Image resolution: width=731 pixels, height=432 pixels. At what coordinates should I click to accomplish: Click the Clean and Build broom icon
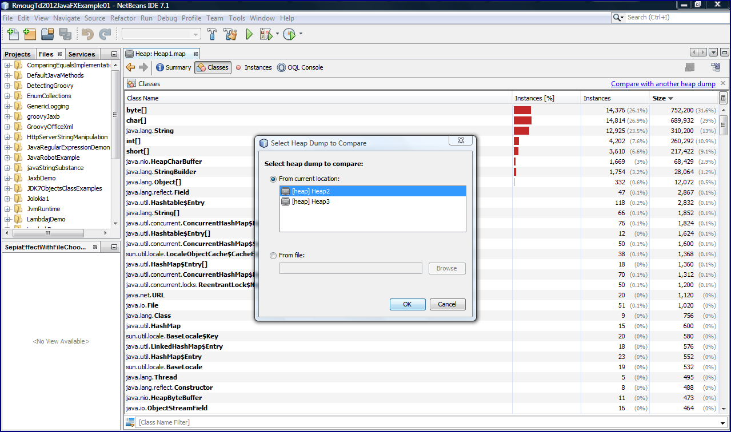(230, 34)
